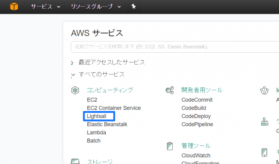The image size is (279, 164).
Task: Open CloudWatch under 管理ツール
Action: (196, 155)
